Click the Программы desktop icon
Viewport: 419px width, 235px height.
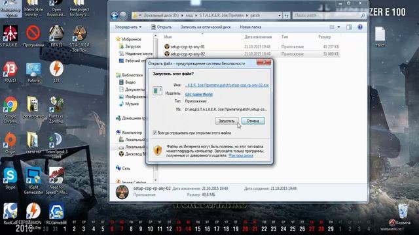click(33, 37)
